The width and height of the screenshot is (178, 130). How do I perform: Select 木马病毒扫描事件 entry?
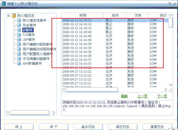coord(36,59)
